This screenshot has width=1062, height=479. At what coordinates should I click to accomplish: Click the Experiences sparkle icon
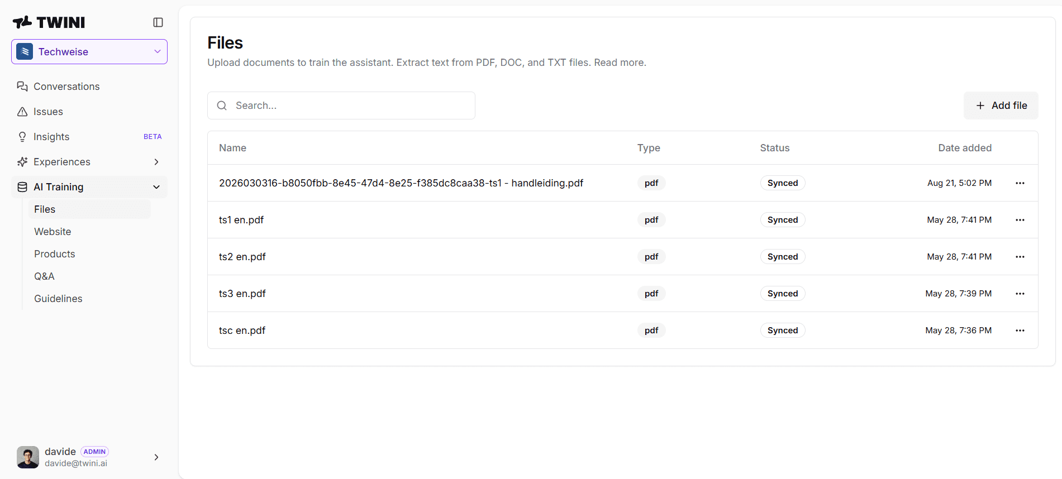coord(22,162)
